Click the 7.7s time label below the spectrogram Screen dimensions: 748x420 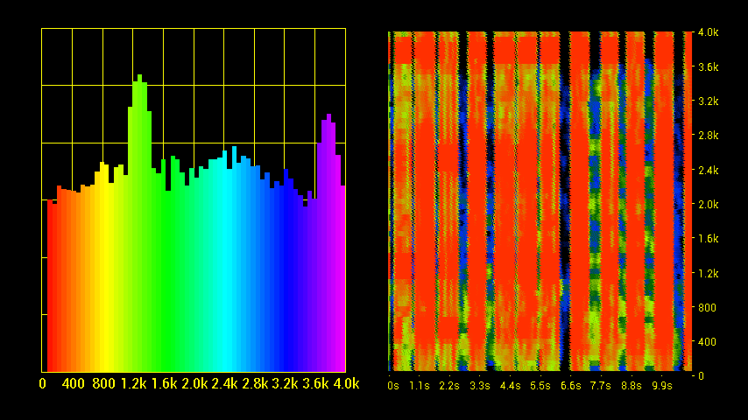(601, 386)
